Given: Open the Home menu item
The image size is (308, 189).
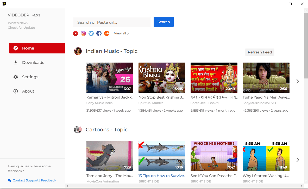Looking at the screenshot, I should 37,48.
